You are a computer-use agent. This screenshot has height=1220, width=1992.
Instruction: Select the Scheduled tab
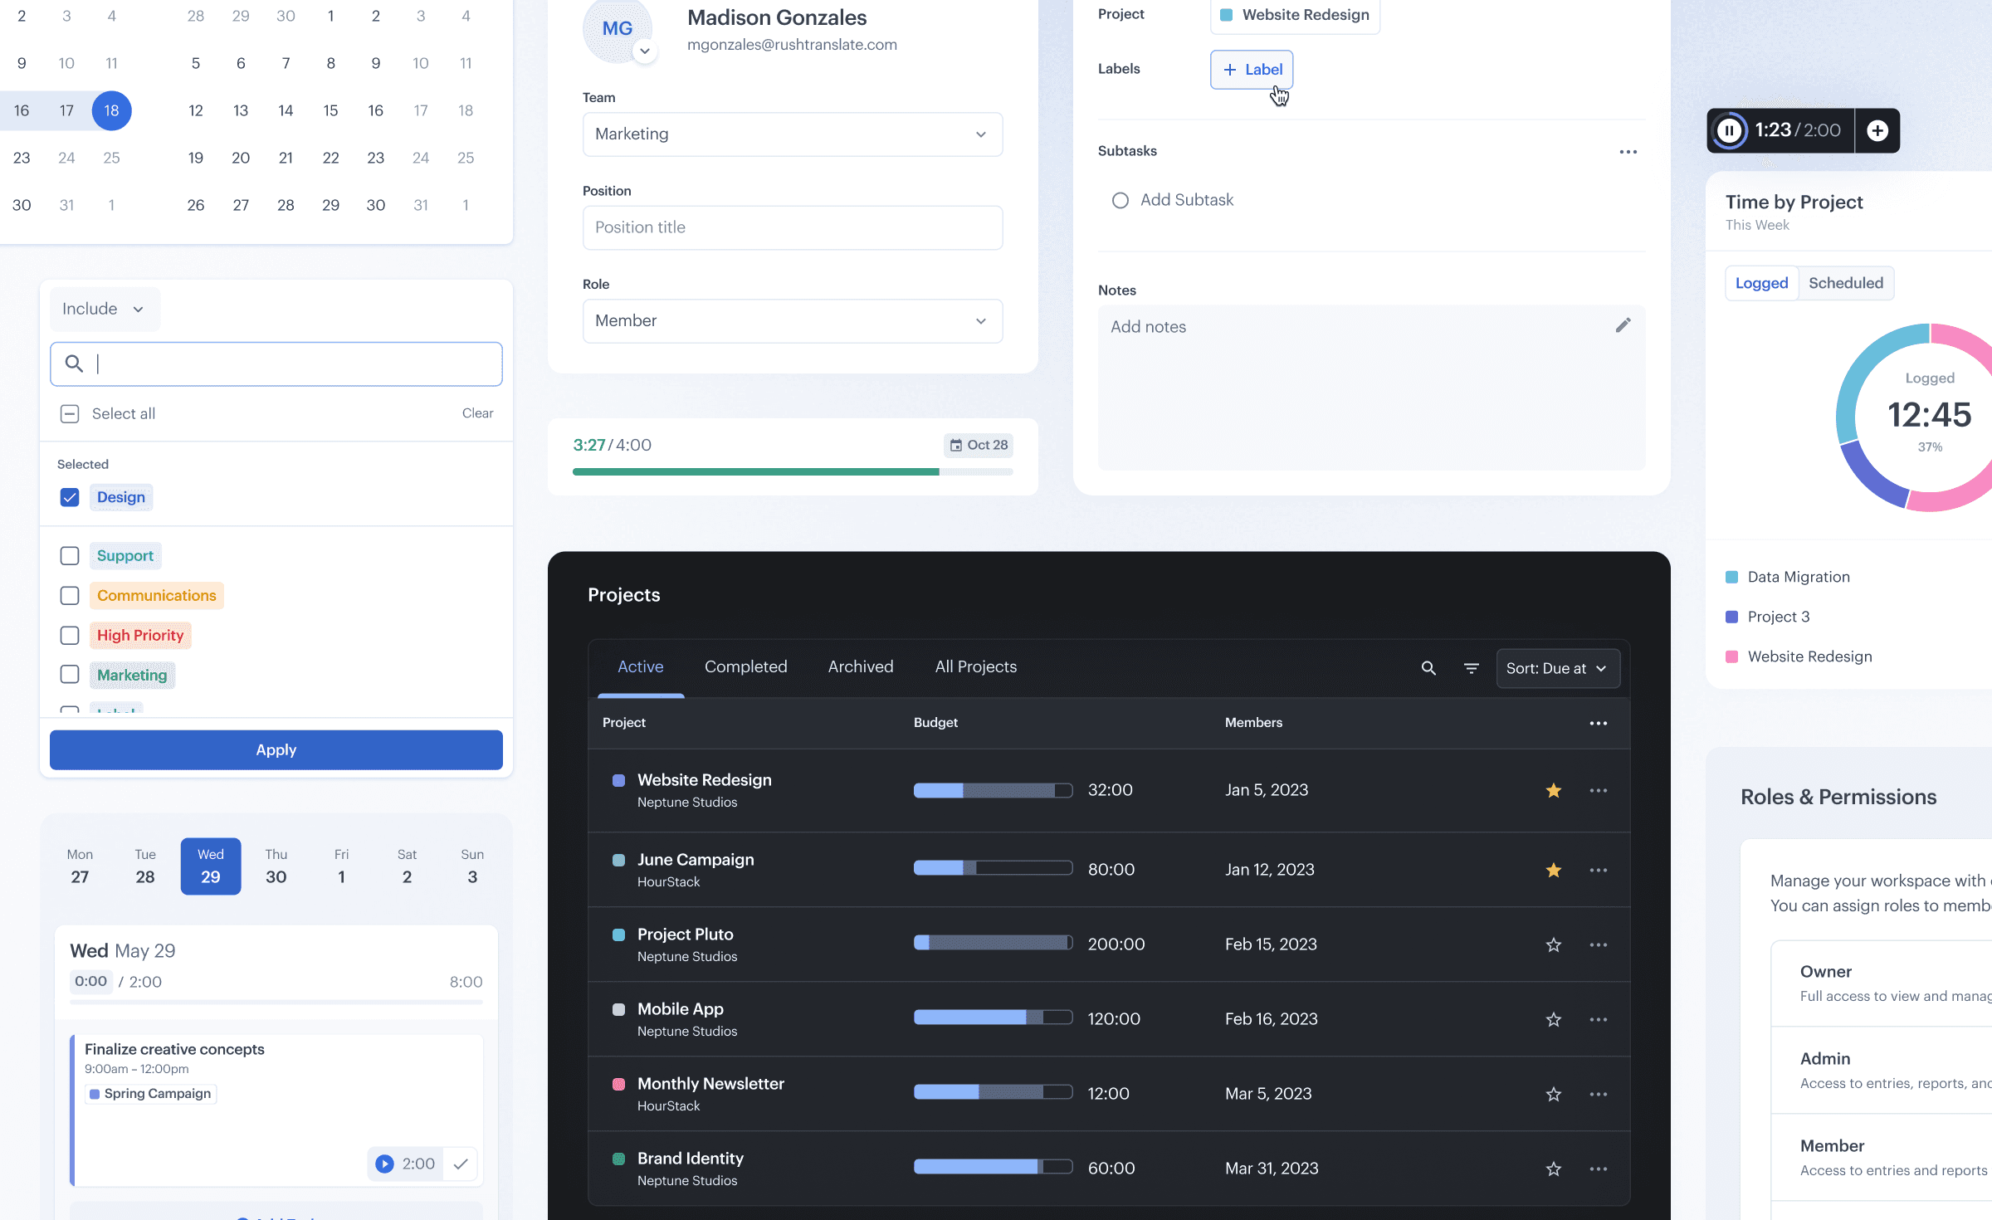pos(1846,283)
